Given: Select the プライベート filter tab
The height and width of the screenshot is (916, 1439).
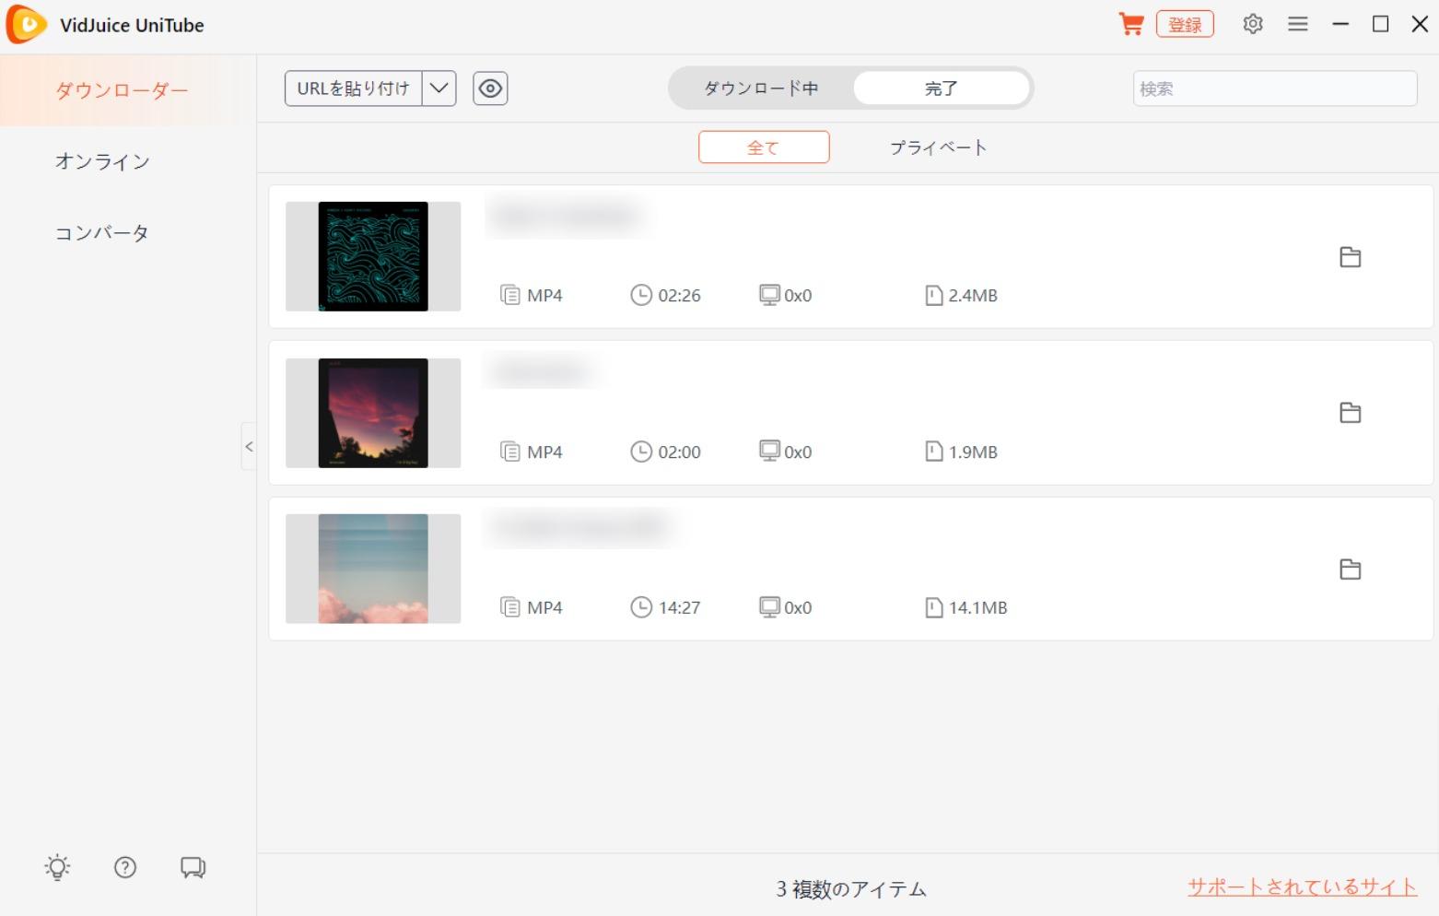Looking at the screenshot, I should point(938,147).
